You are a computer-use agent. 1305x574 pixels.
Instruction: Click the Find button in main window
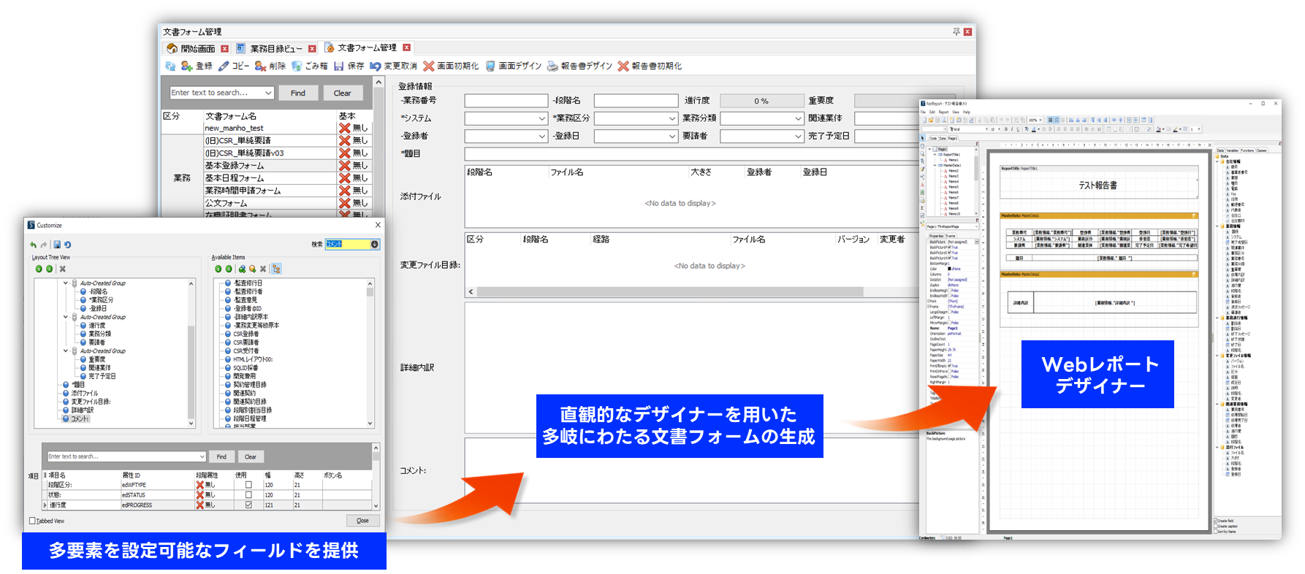298,93
